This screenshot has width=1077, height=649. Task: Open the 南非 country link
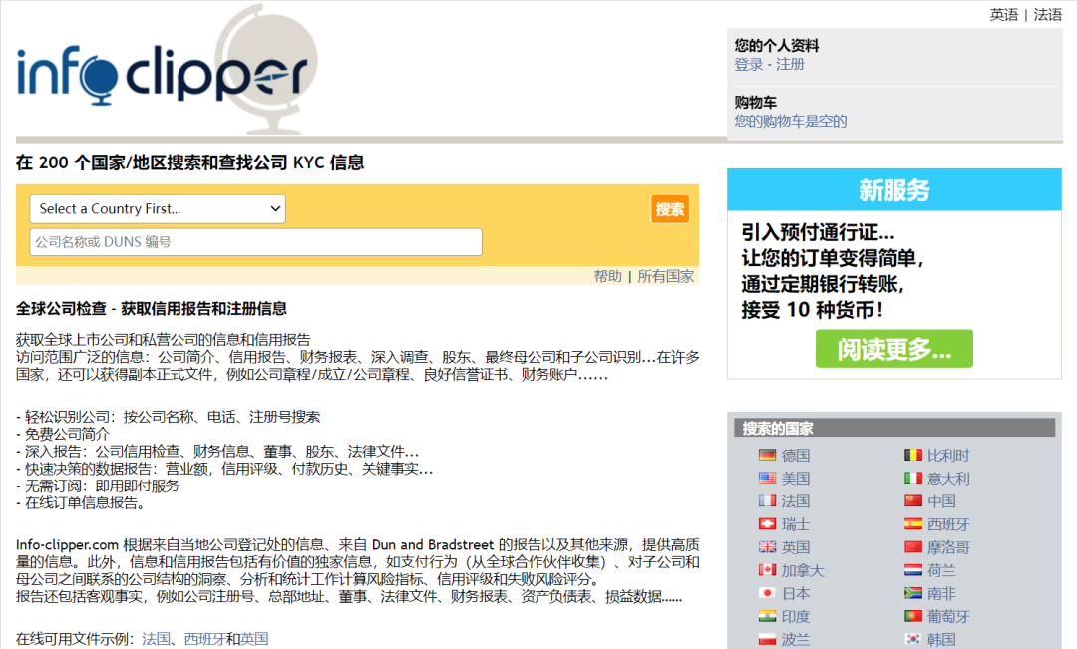(x=941, y=593)
